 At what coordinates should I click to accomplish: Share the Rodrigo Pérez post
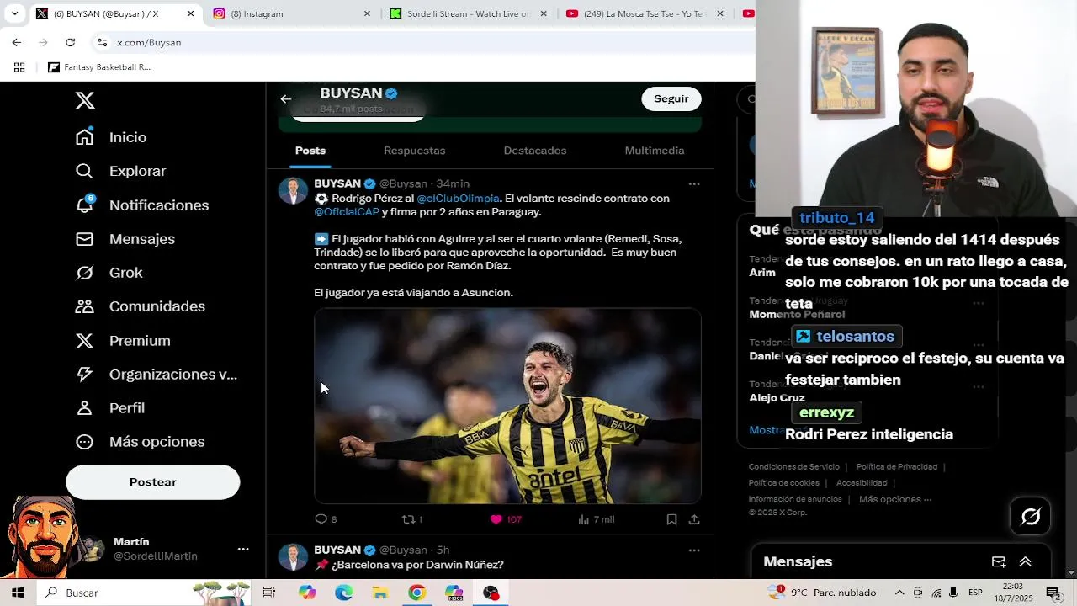pyautogui.click(x=694, y=519)
